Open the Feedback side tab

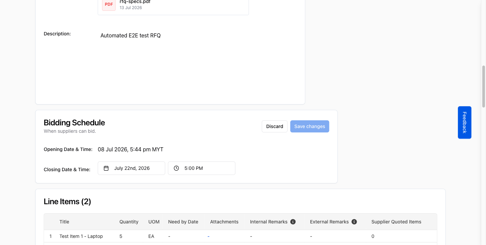[x=464, y=122]
